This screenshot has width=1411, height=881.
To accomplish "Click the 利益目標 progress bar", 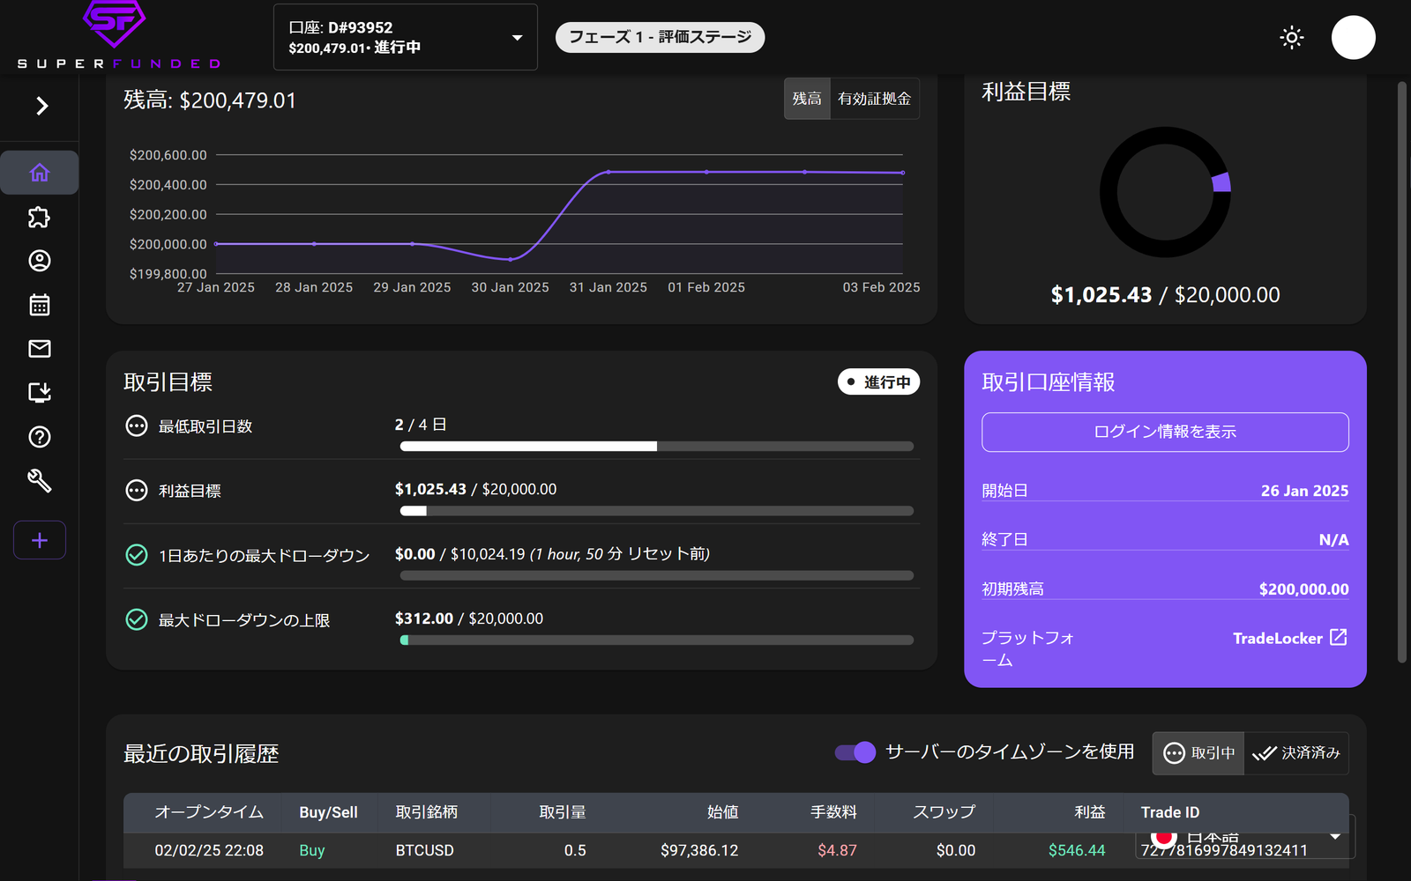I will (x=657, y=511).
